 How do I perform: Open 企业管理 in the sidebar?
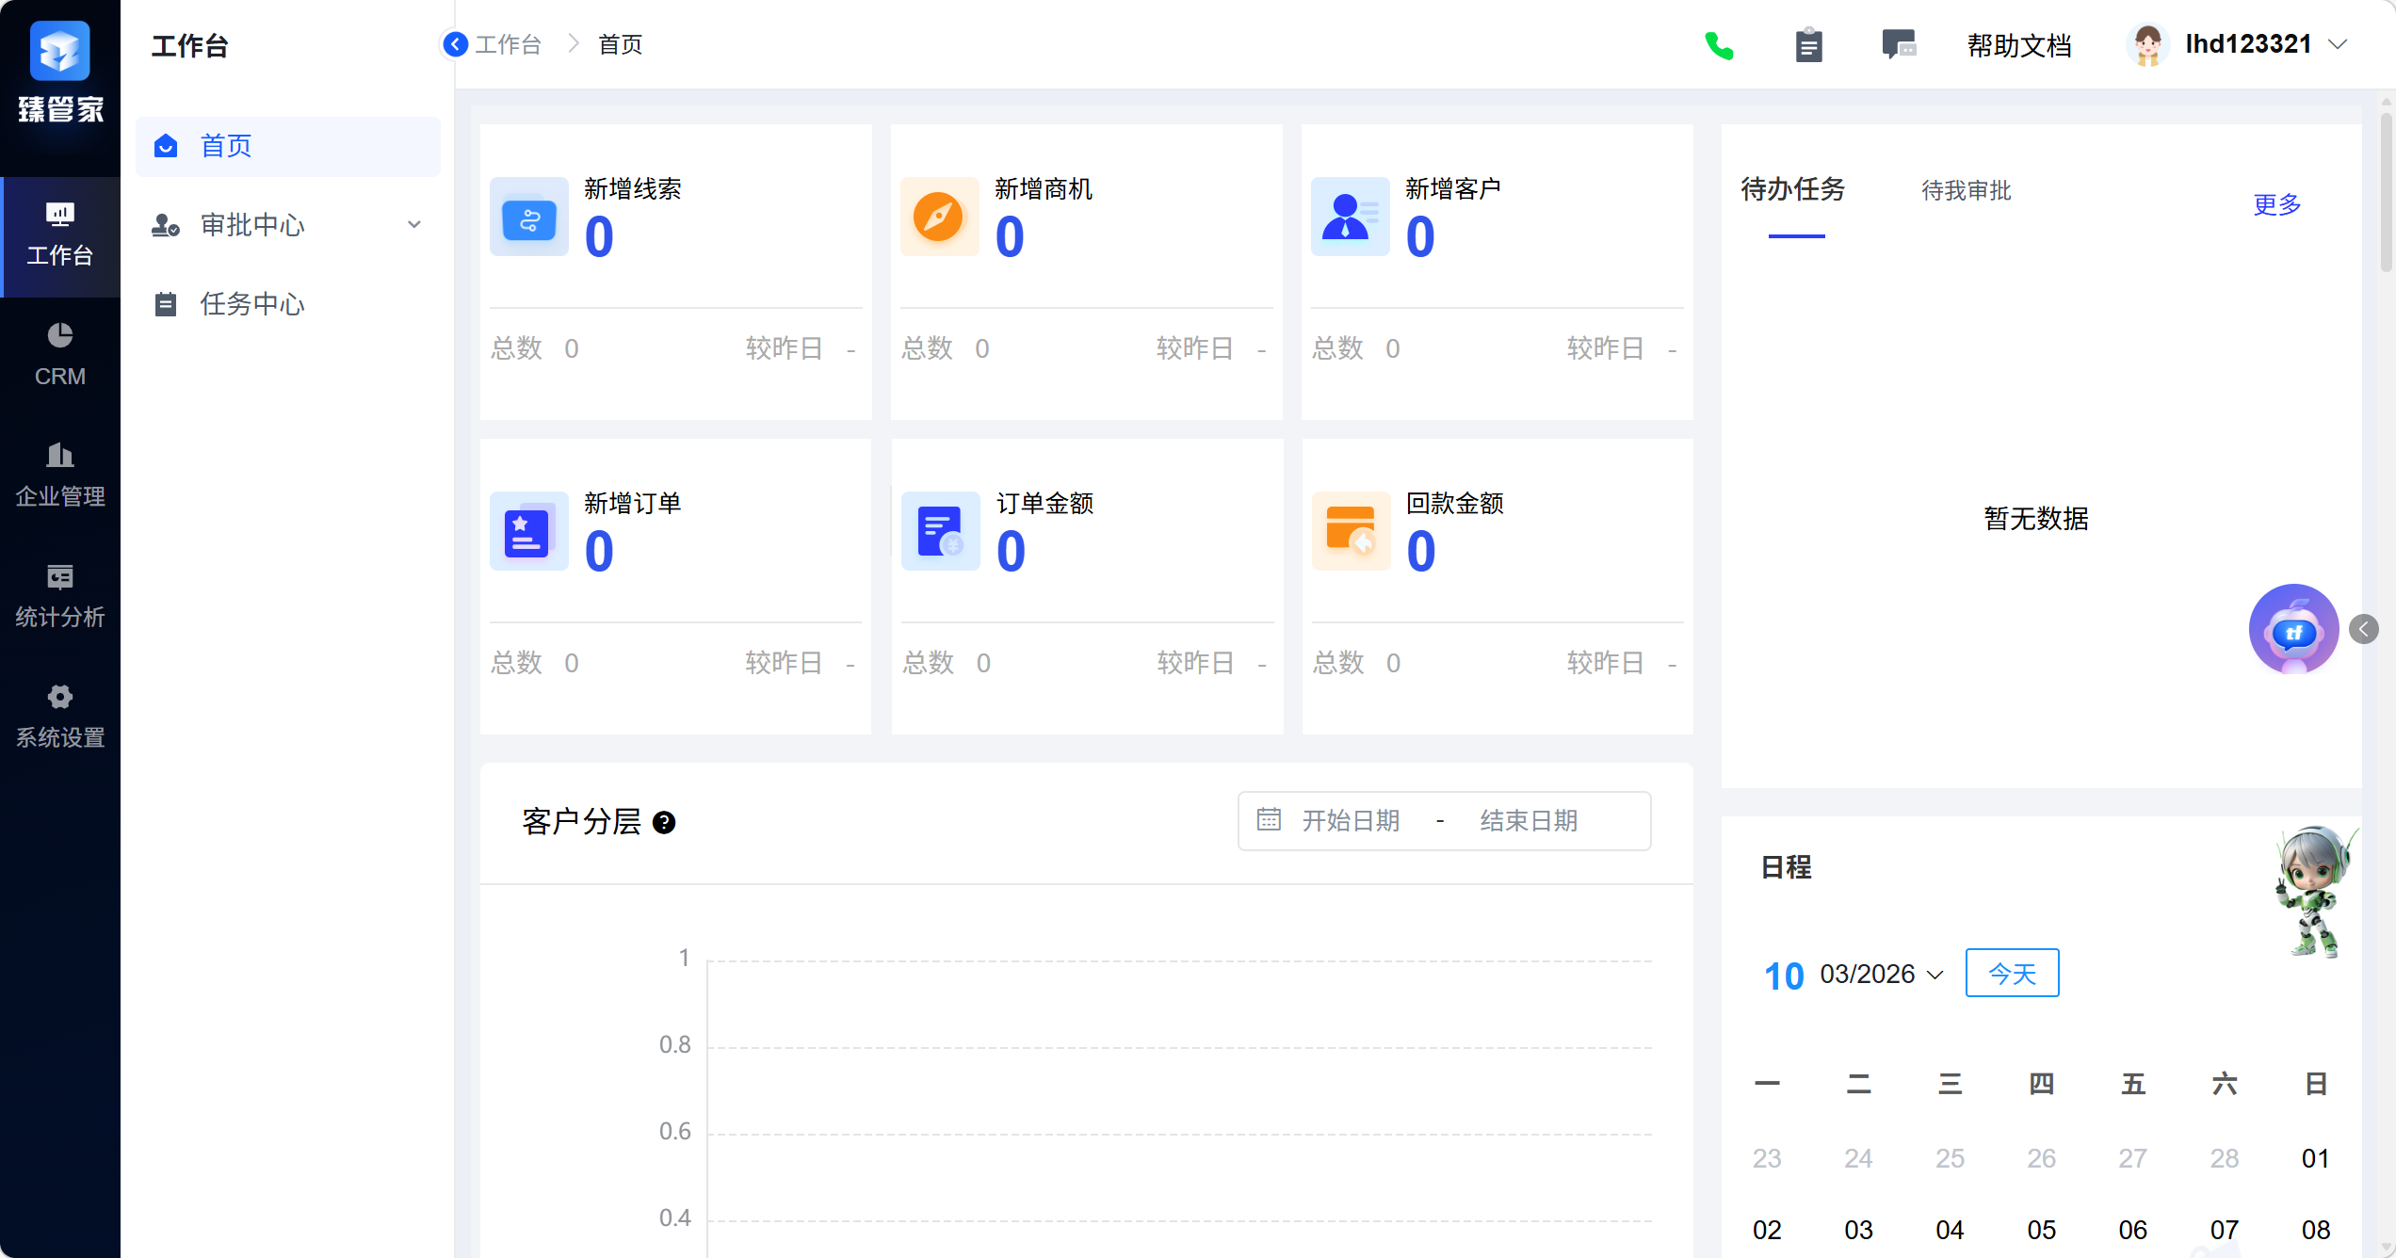[x=59, y=476]
